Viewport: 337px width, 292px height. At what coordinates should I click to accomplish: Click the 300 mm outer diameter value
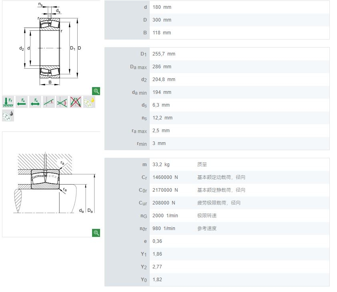coord(162,20)
